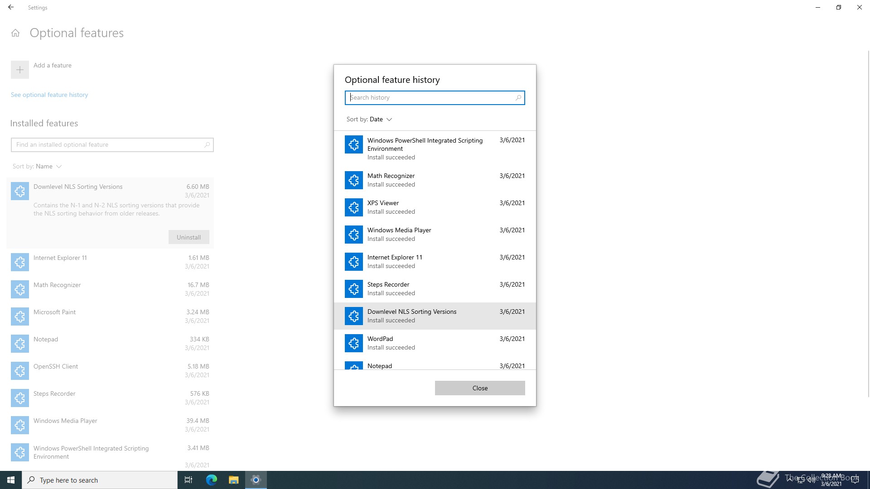Image resolution: width=870 pixels, height=489 pixels.
Task: Click the Internet Explorer 11 installed feature icon
Action: coord(20,262)
